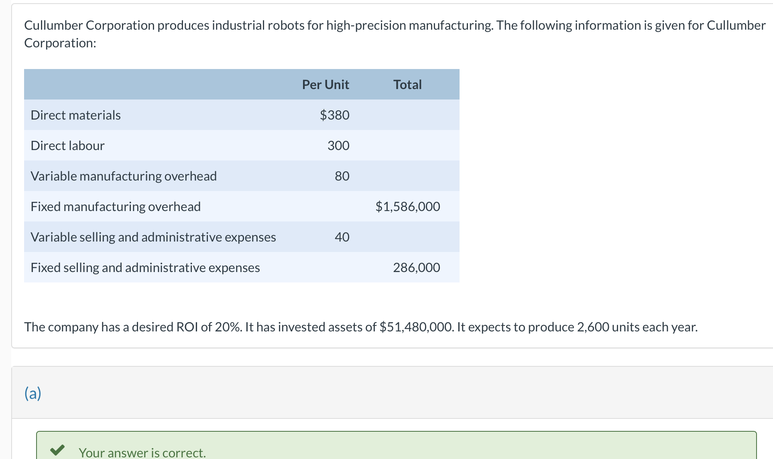The width and height of the screenshot is (773, 459).
Task: Click the '40' per unit value
Action: click(x=342, y=237)
